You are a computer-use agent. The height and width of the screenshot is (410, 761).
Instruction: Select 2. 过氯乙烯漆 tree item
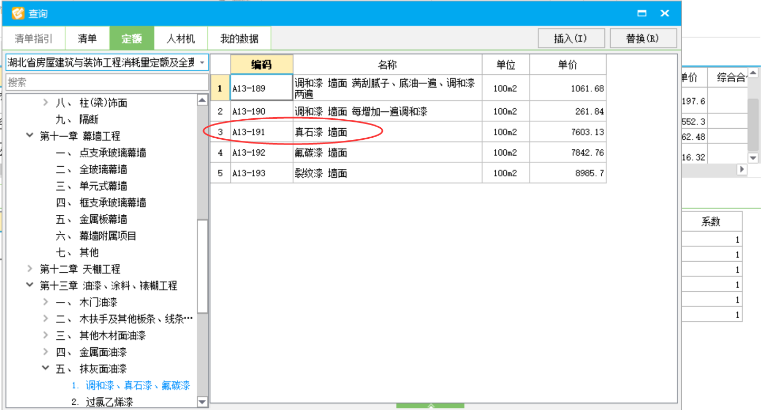tap(102, 402)
